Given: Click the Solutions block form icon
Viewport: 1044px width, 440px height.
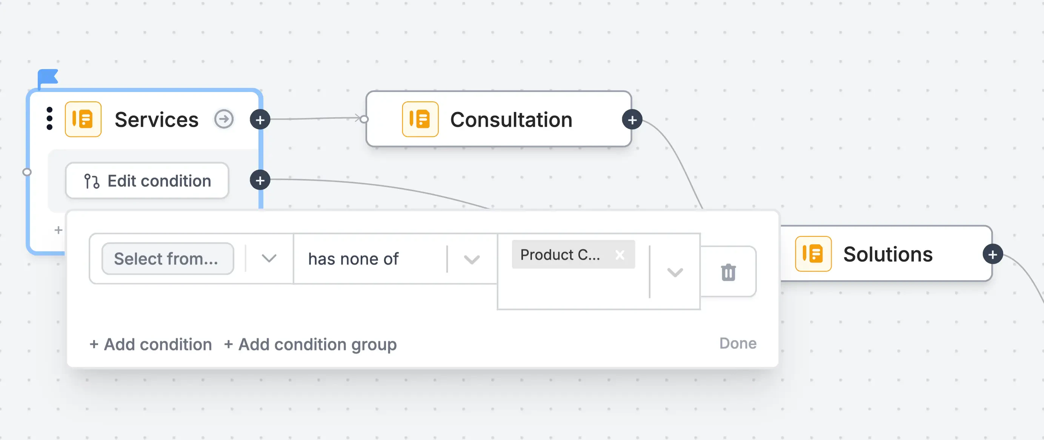Looking at the screenshot, I should [813, 254].
